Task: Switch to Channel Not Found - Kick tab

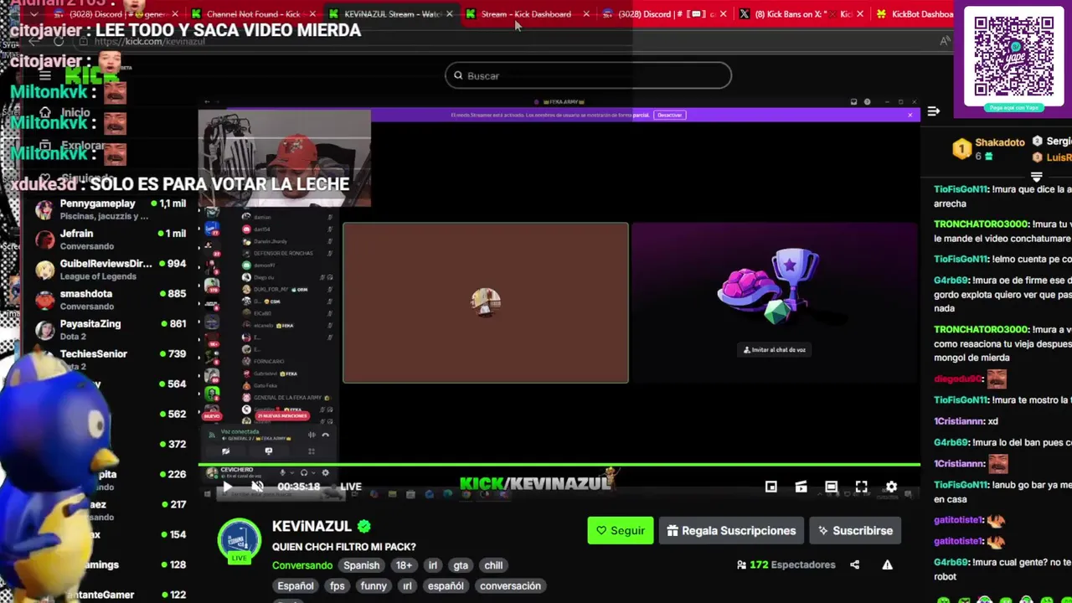Action: (x=253, y=14)
